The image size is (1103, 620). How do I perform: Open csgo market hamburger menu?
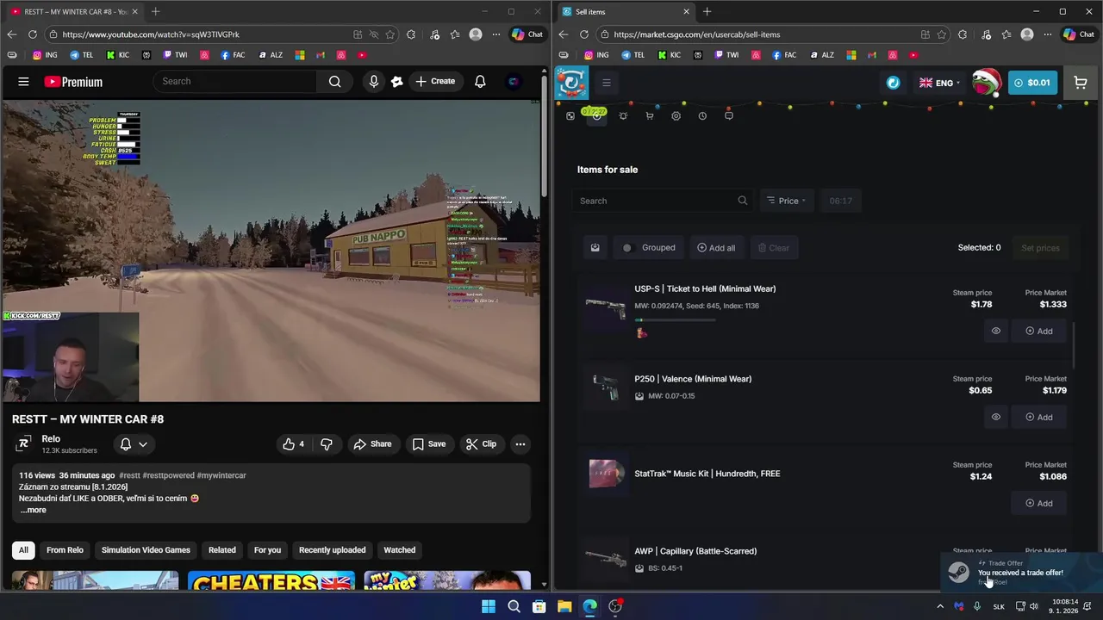606,83
